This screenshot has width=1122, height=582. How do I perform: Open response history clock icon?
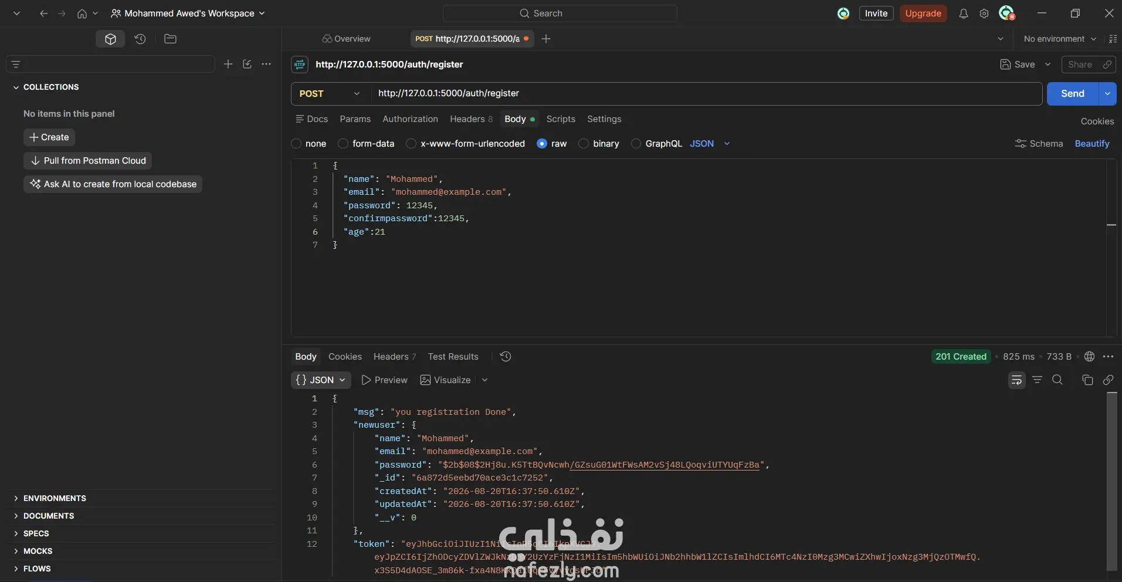coord(506,357)
